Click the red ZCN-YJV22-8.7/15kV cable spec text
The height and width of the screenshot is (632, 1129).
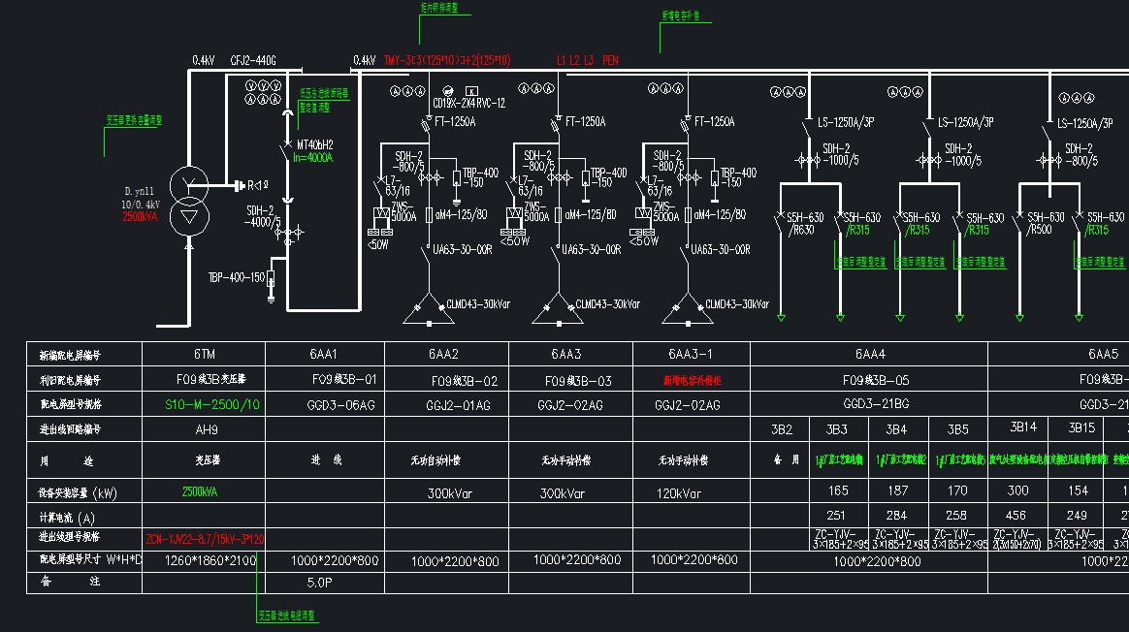206,539
